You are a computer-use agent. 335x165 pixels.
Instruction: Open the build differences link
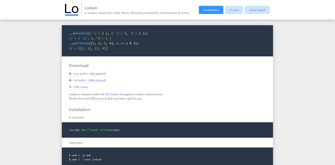coord(93,99)
